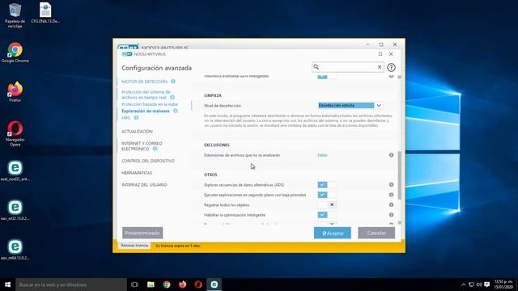Viewport: 518px width, 291px height.
Task: Click badge icon next to Internet y correo electrónico
Action: pyautogui.click(x=155, y=149)
